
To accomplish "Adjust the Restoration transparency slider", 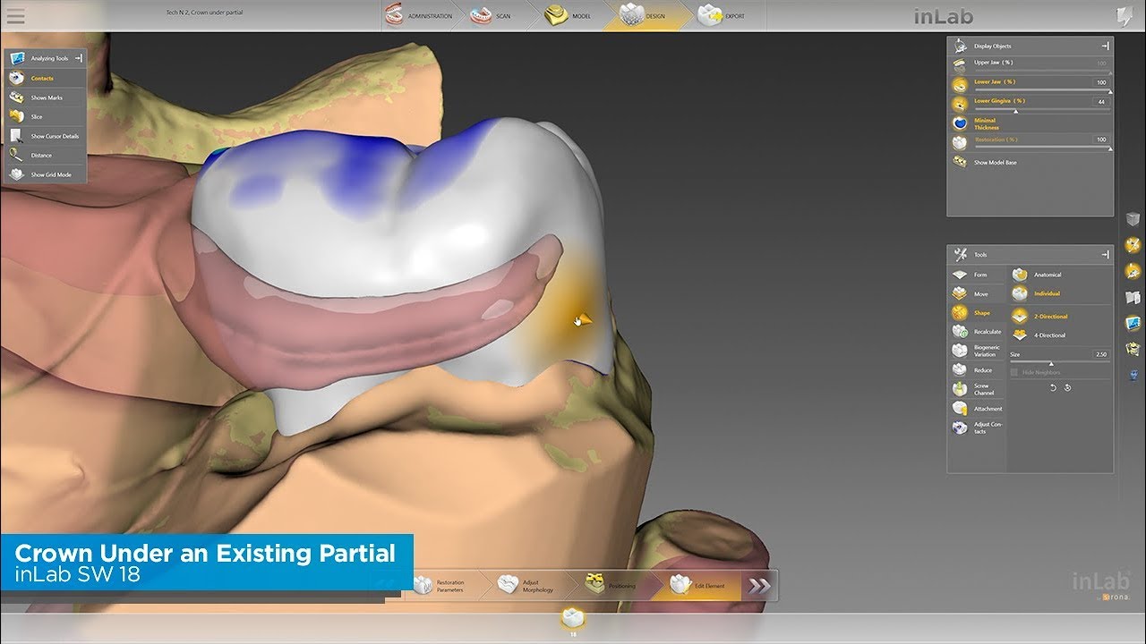I will [x=1042, y=148].
